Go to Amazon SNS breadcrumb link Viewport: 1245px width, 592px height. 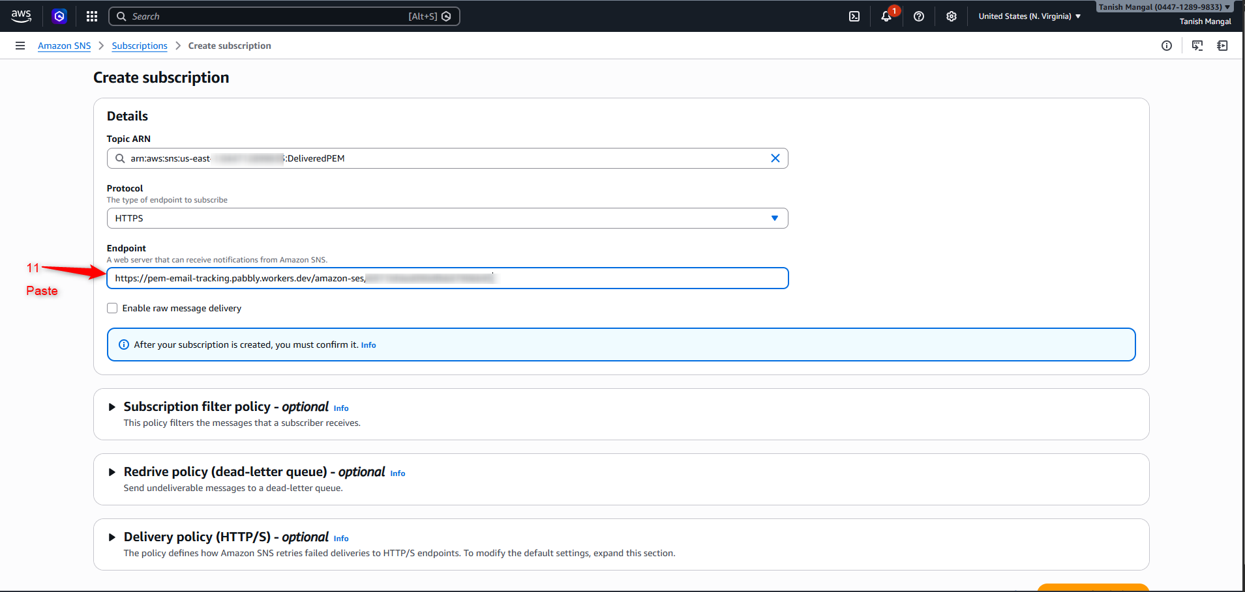pos(64,46)
